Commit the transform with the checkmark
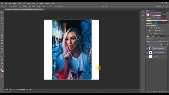The image size is (169, 95). pos(106,7)
